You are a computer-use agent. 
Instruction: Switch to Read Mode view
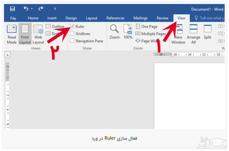(x=12, y=34)
